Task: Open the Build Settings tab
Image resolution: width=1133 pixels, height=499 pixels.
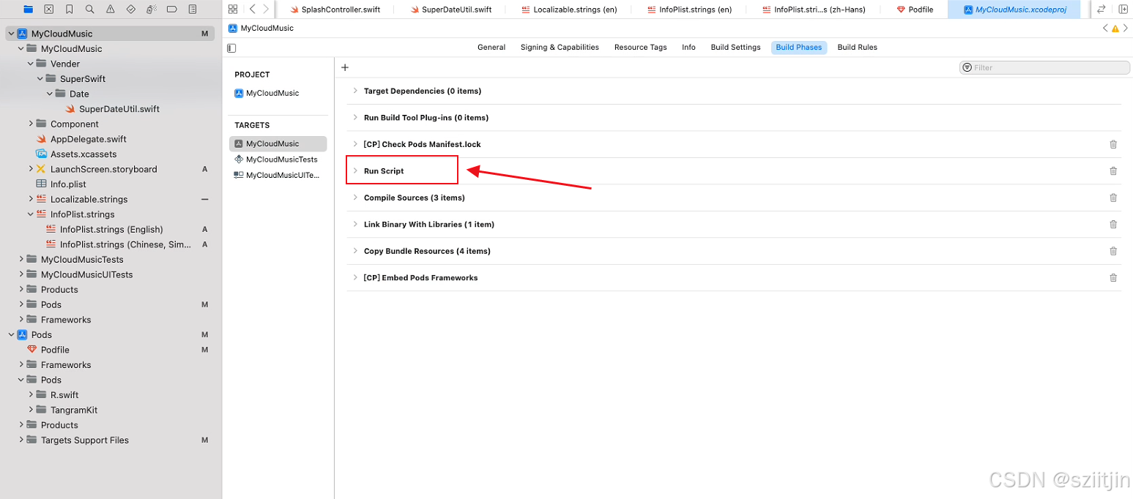Action: (x=735, y=48)
